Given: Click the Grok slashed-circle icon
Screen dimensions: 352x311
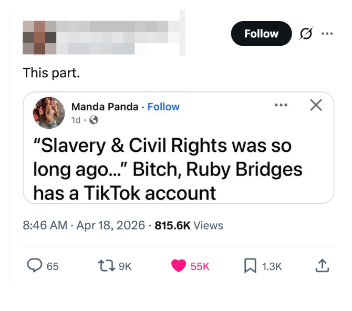Looking at the screenshot, I should click(x=305, y=34).
